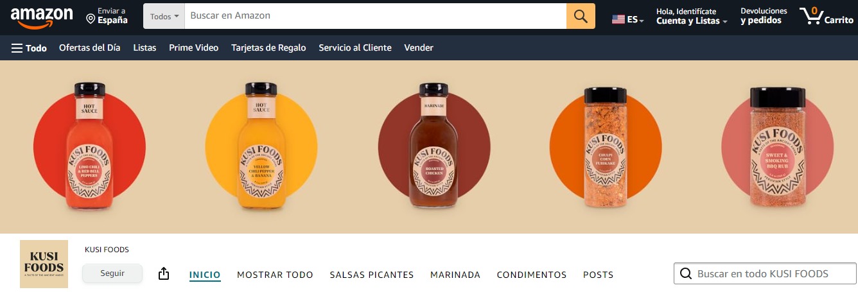The image size is (858, 292).
Task: Switch to the SALSAS PICANTES tab
Action: tap(372, 275)
